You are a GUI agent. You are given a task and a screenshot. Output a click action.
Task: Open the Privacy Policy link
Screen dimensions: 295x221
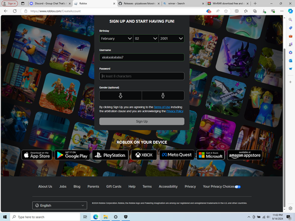click(x=175, y=111)
